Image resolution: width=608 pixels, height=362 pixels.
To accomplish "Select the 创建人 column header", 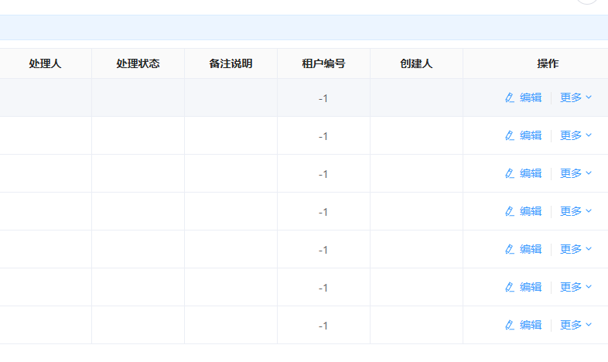I will (x=416, y=63).
